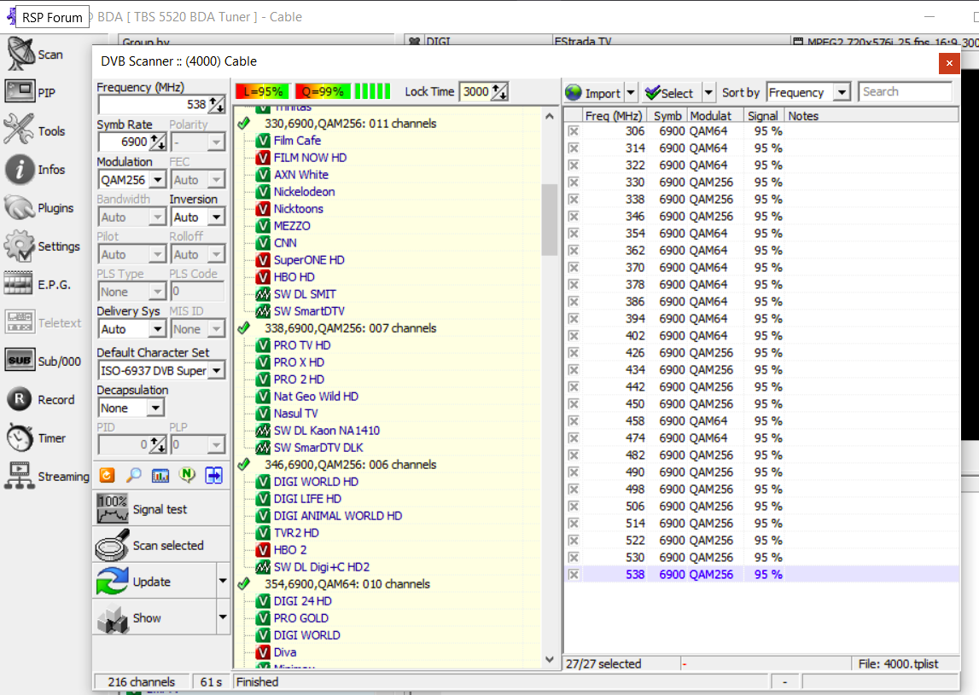This screenshot has width=979, height=695.
Task: Click the Q=99% quality bar
Action: 322,92
